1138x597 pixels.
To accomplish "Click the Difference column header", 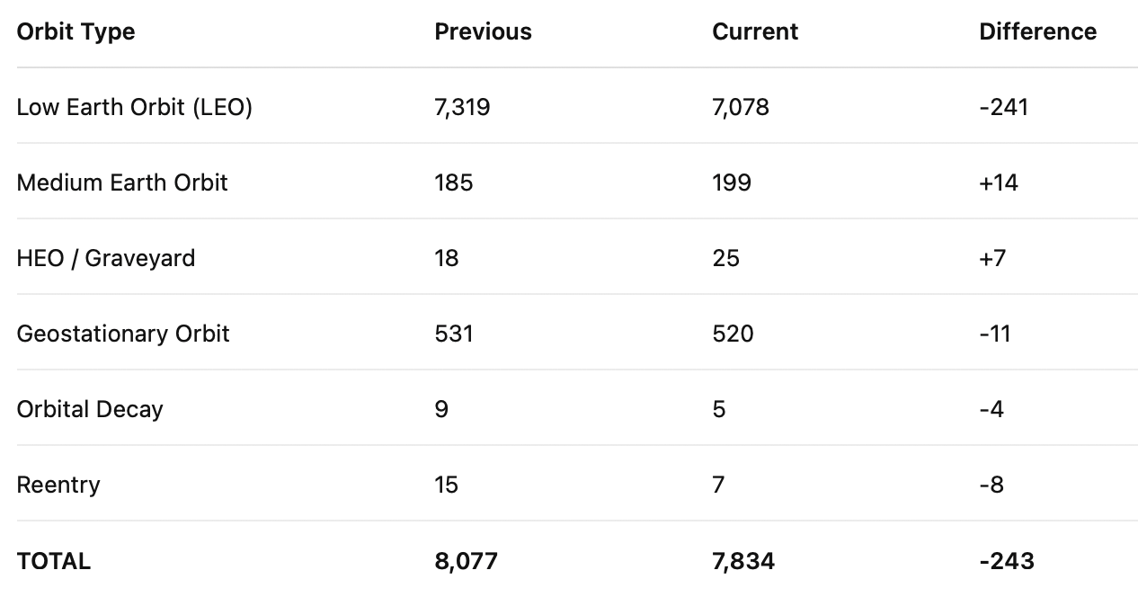I will pos(1038,31).
